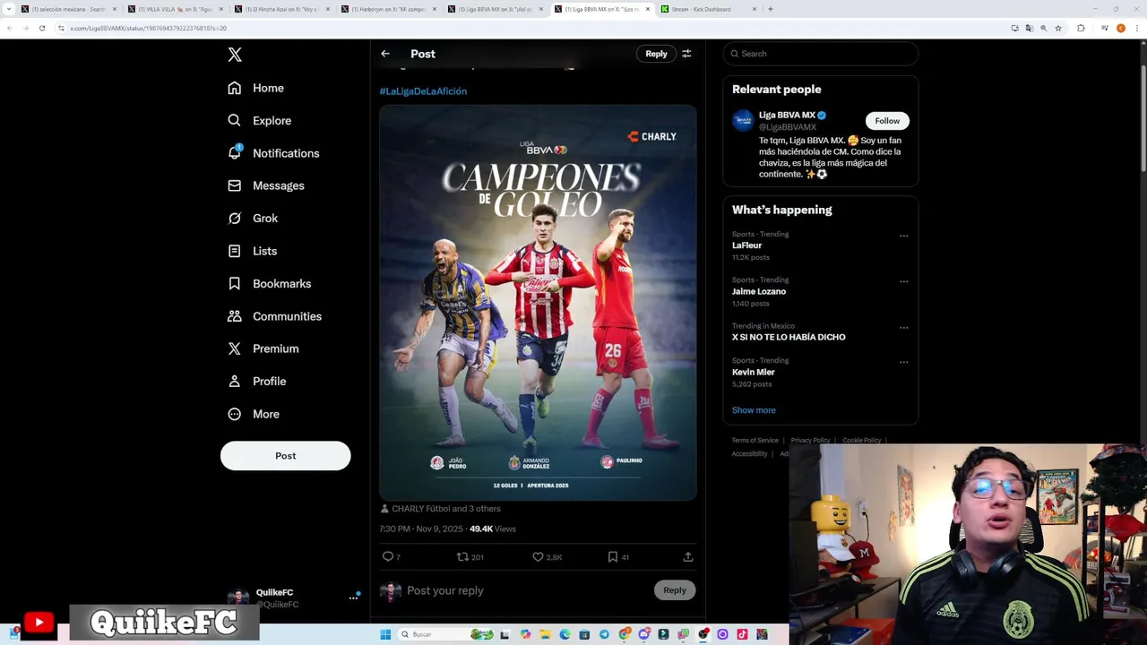Open Messages in the sidebar
Viewport: 1147px width, 645px height.
click(266, 185)
